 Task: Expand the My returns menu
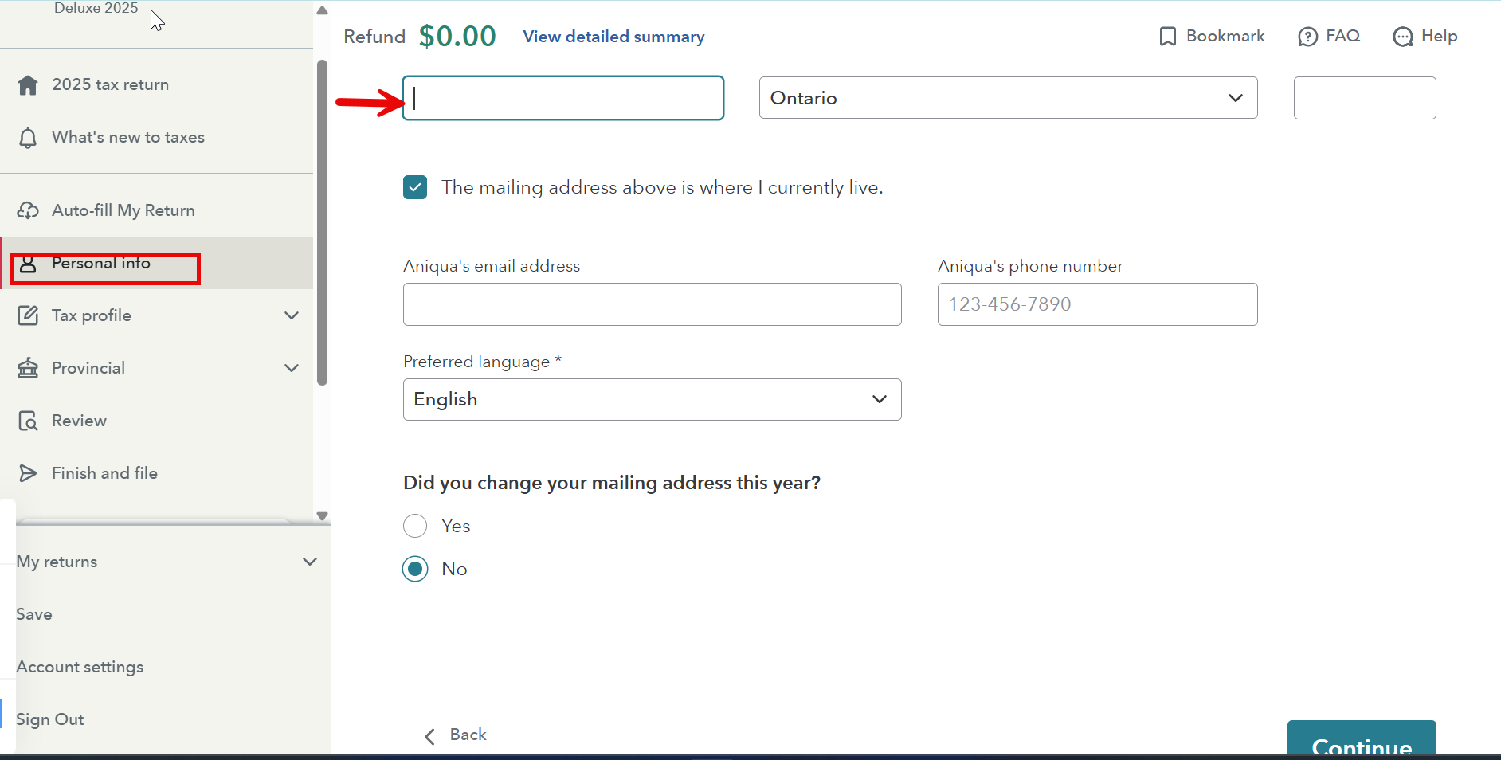click(310, 562)
